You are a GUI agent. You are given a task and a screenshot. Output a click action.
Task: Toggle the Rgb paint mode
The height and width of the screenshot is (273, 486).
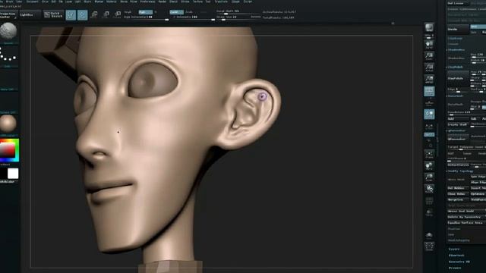tap(145, 12)
